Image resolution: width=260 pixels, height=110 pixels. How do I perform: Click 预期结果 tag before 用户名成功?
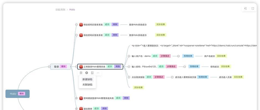(x=188, y=56)
